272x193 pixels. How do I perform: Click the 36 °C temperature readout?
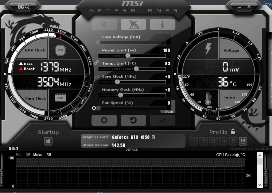[x=227, y=82]
